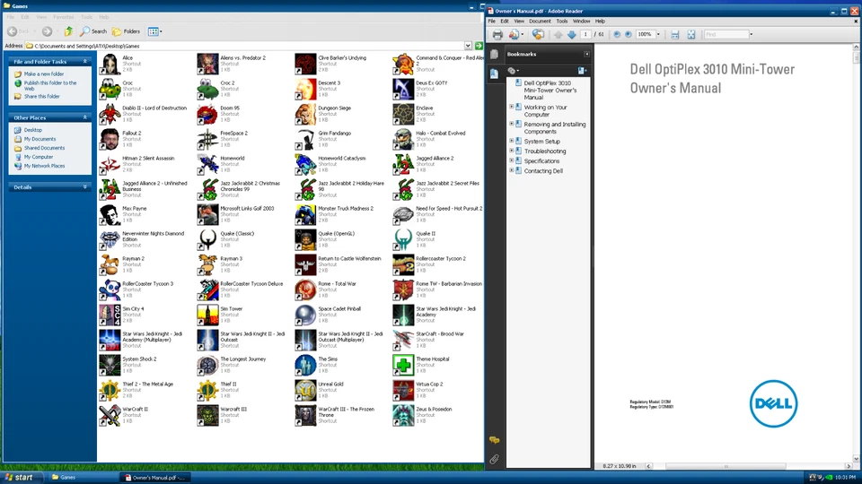Screen dimensions: 862x484
Task: Click the previous page up arrow in Adobe Reader
Action: 558,35
